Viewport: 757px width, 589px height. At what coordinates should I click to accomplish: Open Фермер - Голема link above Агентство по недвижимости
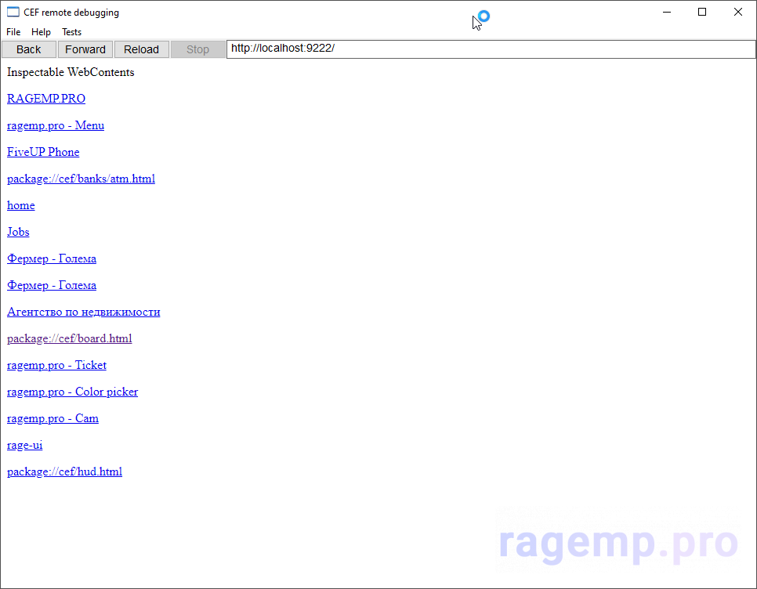pos(52,285)
